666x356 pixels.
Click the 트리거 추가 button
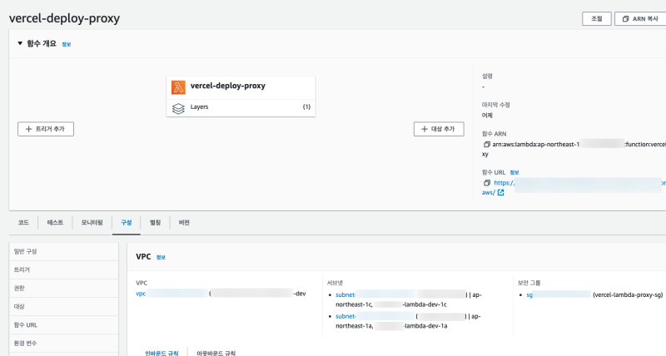coord(46,129)
